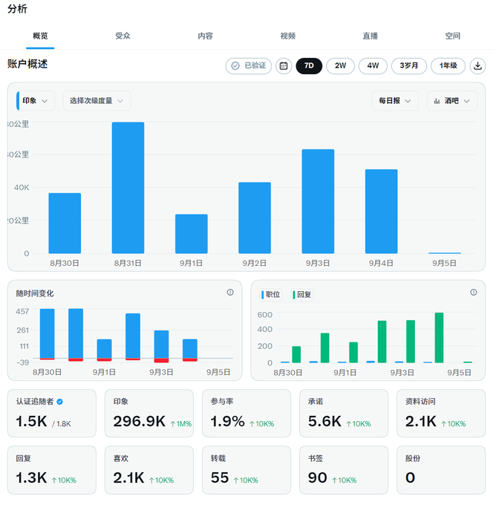The image size is (493, 505).
Task: Open the 承诺 5.6K stat card
Action: point(344,413)
